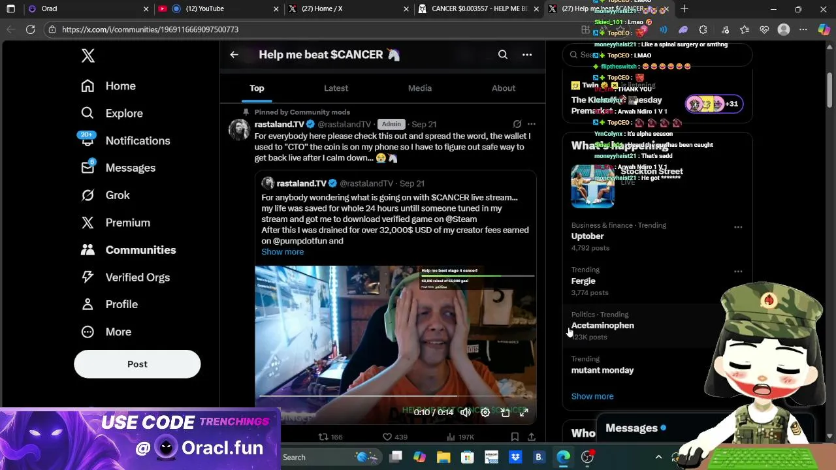This screenshot has height=470, width=836.
Task: Refresh the page in the browser toolbar
Action: coord(31,29)
